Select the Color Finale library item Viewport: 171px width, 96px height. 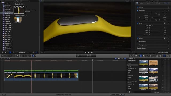point(8,23)
